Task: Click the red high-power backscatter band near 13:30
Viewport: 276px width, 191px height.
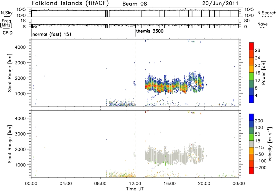Action: click(x=149, y=86)
